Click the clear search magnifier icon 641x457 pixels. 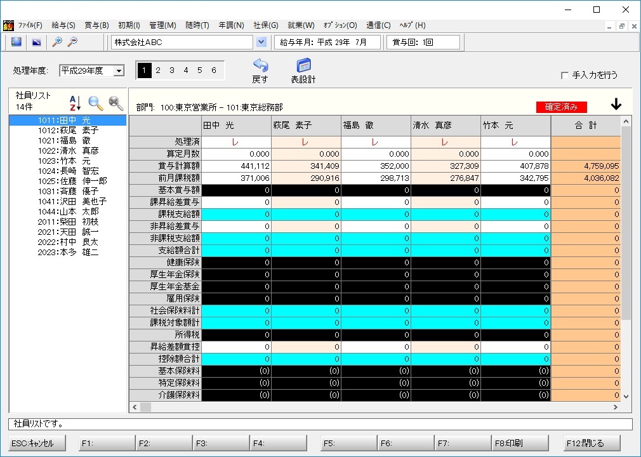tap(116, 103)
